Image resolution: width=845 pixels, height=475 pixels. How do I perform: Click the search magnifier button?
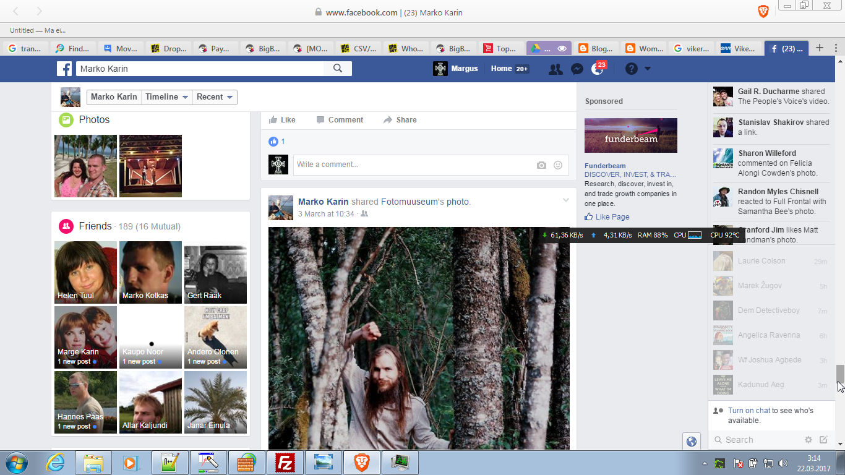click(338, 69)
